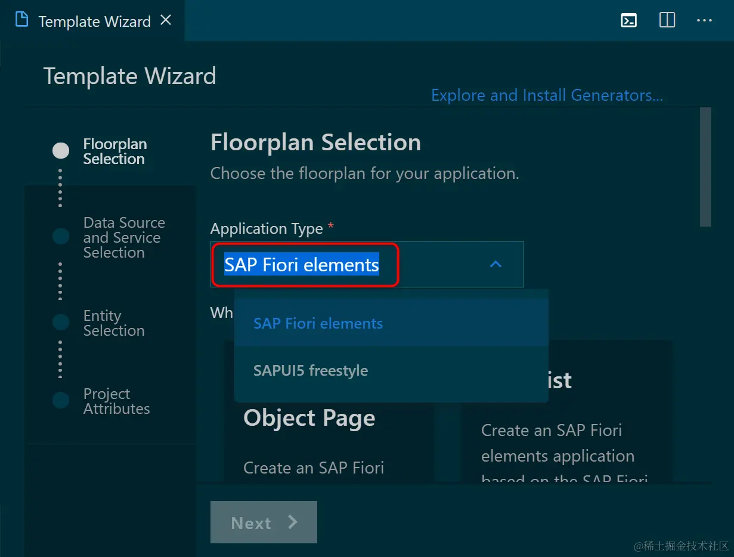Click the Project Attributes step circle

(x=61, y=400)
